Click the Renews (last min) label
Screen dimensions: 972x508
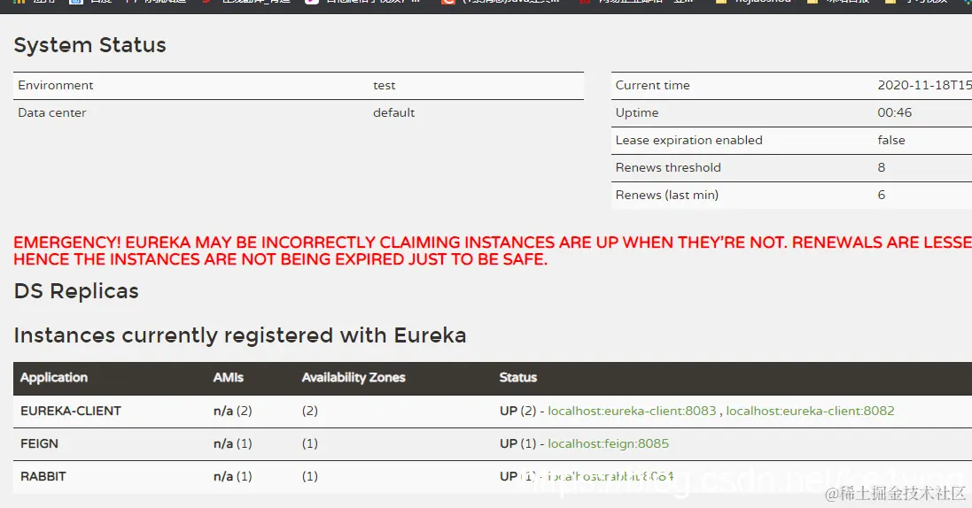[x=667, y=195]
